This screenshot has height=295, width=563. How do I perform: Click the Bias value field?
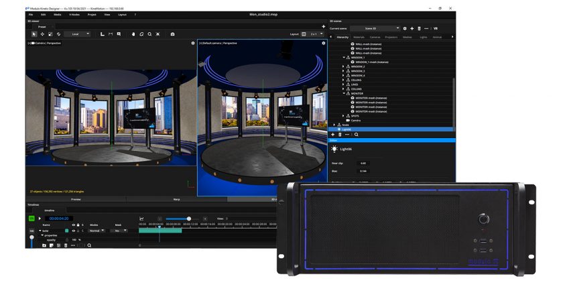coord(363,171)
